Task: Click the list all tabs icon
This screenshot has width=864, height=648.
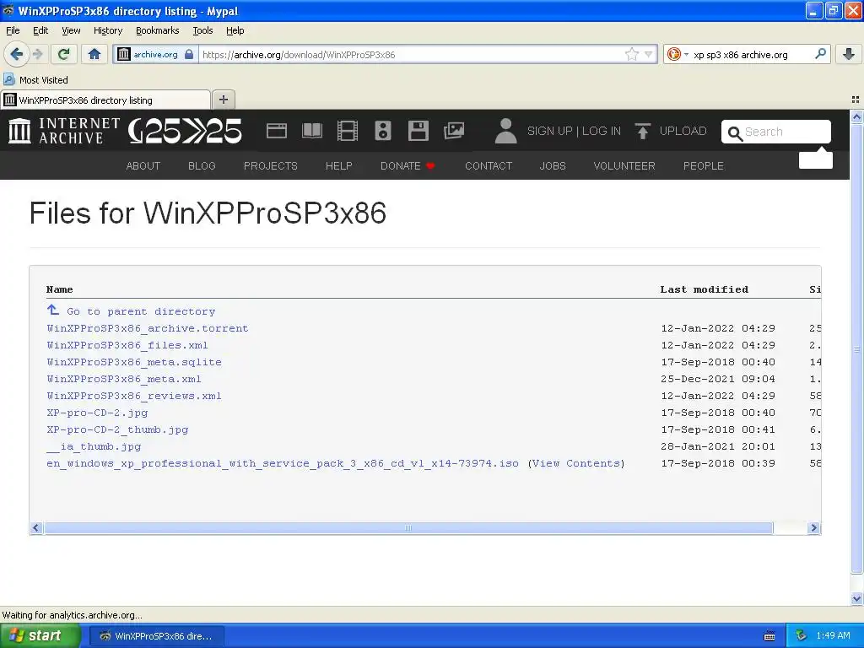Action: (x=856, y=100)
